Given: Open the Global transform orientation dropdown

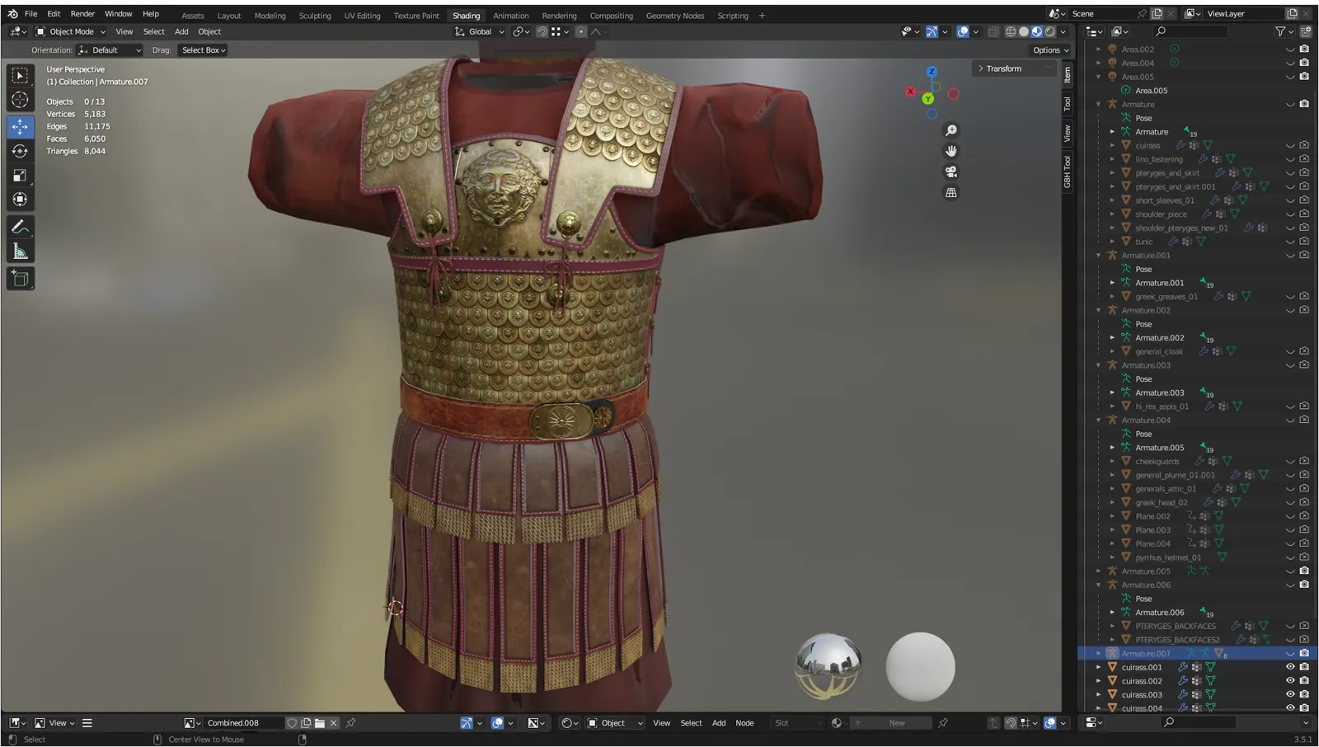Looking at the screenshot, I should 480,31.
